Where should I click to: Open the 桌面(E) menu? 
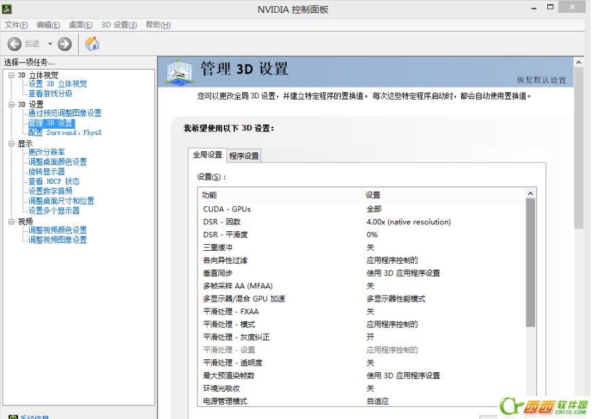(x=81, y=25)
